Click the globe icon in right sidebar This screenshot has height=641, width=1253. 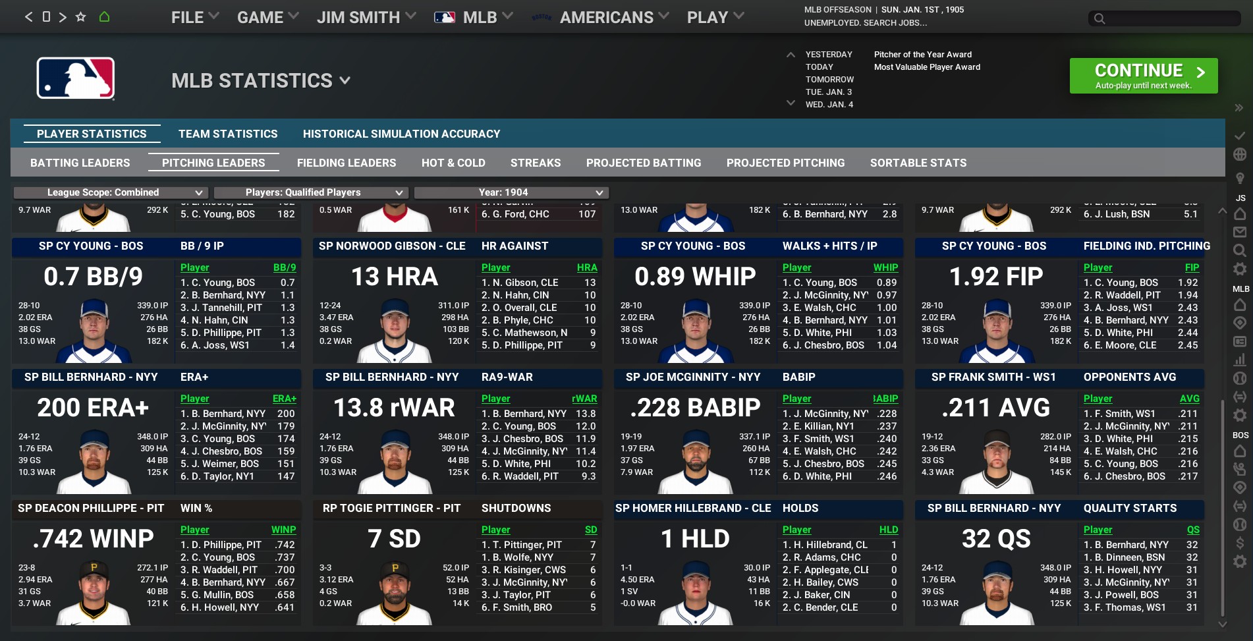click(1240, 154)
